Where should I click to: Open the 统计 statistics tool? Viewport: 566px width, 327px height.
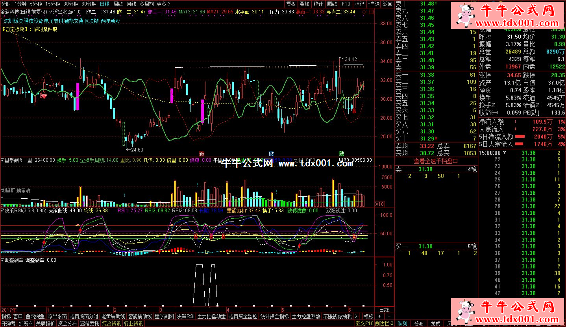[318, 4]
